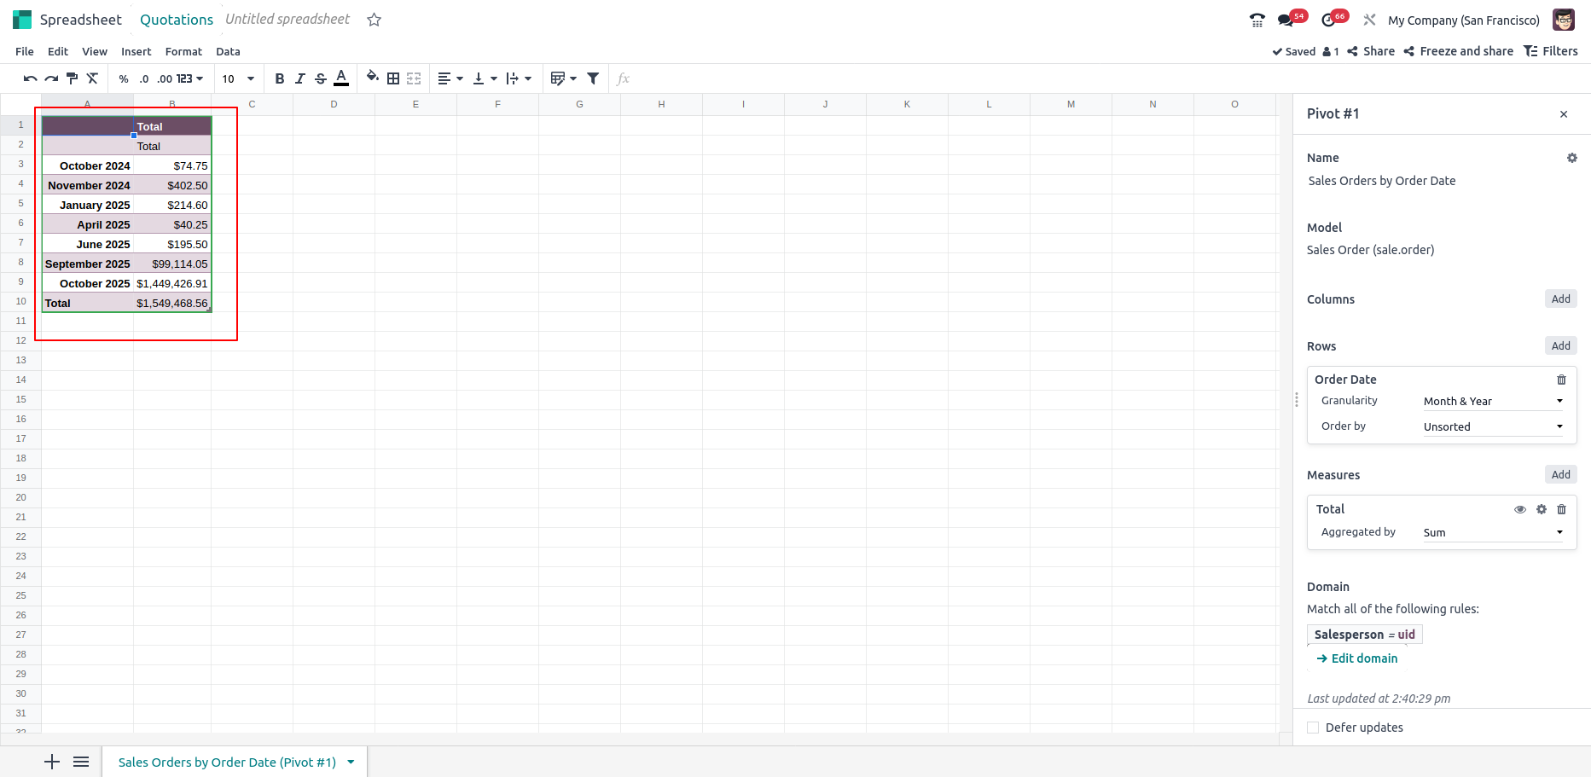Open the Format menu
This screenshot has width=1591, height=777.
coord(183,51)
